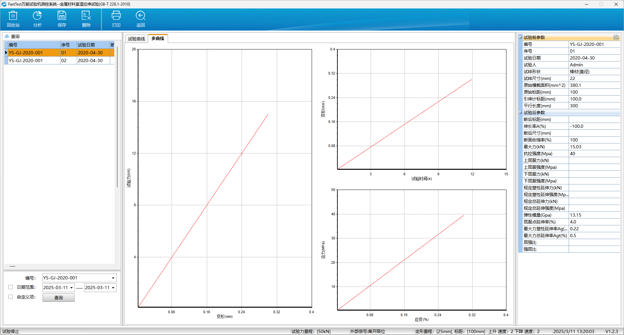This screenshot has height=335, width=624.
Task: Click the 应力-应变 stress-strain chart
Action: tap(422, 250)
